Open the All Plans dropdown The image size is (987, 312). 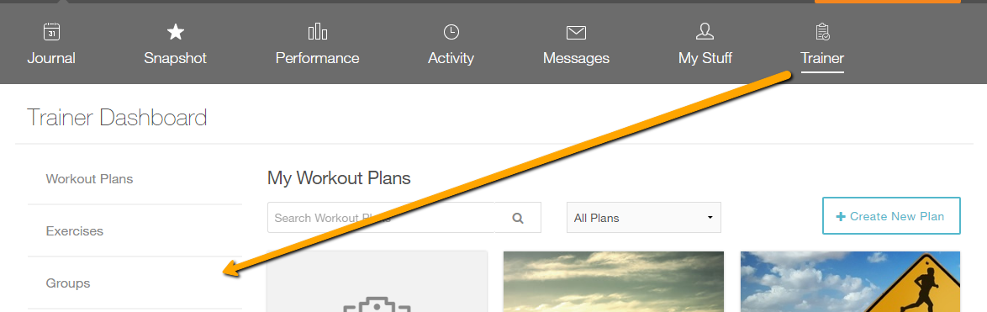(x=644, y=218)
